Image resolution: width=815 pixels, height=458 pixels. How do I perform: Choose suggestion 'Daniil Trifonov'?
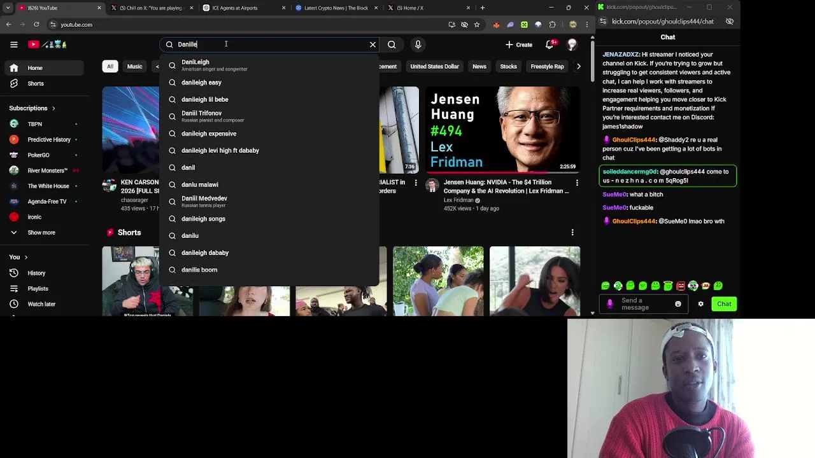coord(269,116)
